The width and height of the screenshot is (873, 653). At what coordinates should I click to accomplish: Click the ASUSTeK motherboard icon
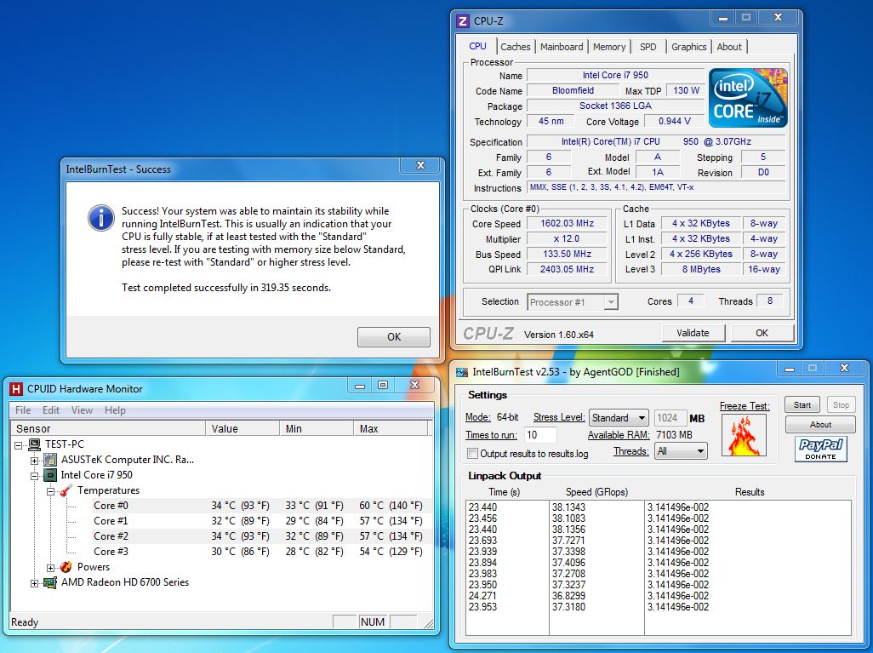tap(50, 460)
